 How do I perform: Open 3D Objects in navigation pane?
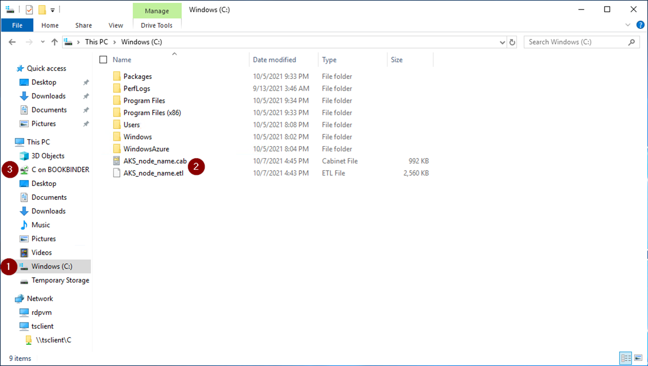pyautogui.click(x=48, y=156)
